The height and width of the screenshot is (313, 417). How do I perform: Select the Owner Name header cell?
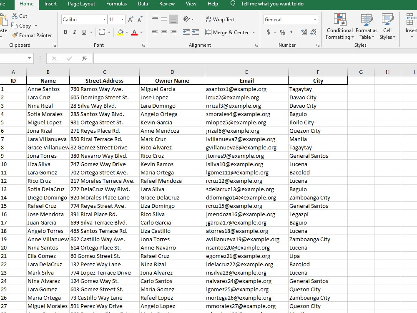coord(172,81)
